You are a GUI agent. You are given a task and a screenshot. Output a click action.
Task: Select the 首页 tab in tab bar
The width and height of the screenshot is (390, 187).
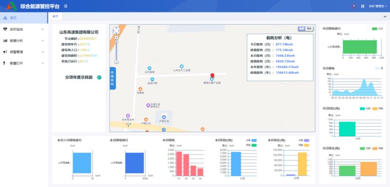pyautogui.click(x=55, y=17)
